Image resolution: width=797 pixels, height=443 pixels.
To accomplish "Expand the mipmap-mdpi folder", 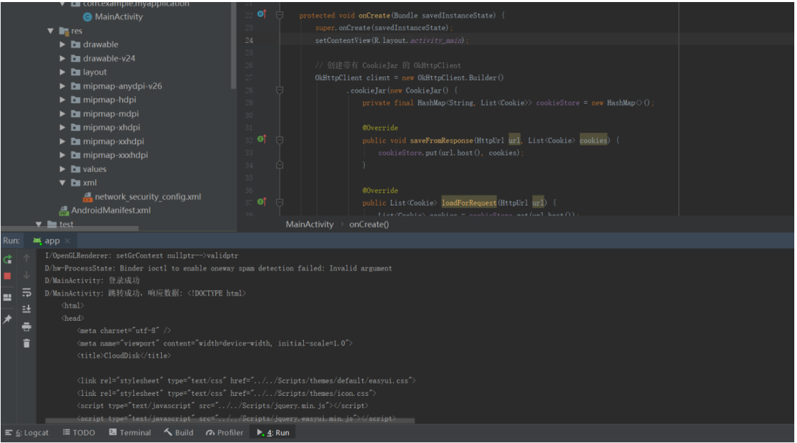I will (x=63, y=114).
